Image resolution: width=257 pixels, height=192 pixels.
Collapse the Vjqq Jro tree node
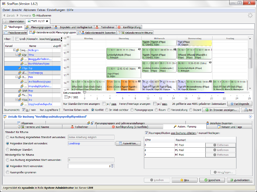coord(17,99)
